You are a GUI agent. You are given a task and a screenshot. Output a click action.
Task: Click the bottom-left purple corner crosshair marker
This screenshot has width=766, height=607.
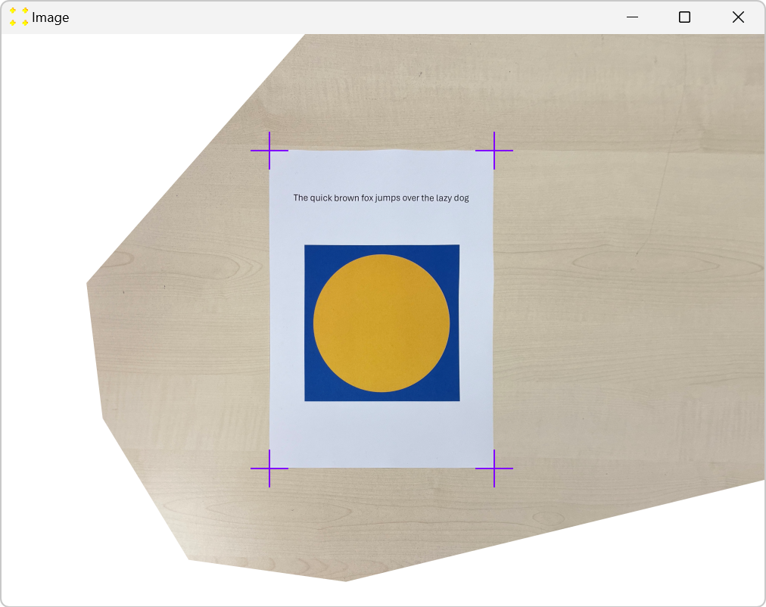(269, 468)
